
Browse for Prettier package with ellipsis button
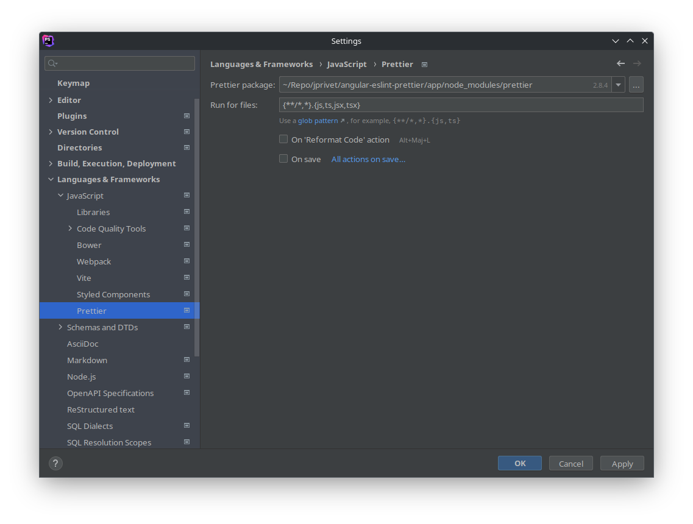tap(636, 85)
